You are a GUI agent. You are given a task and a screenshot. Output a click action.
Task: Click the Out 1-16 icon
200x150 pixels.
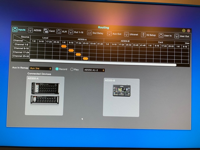(x=71, y=32)
